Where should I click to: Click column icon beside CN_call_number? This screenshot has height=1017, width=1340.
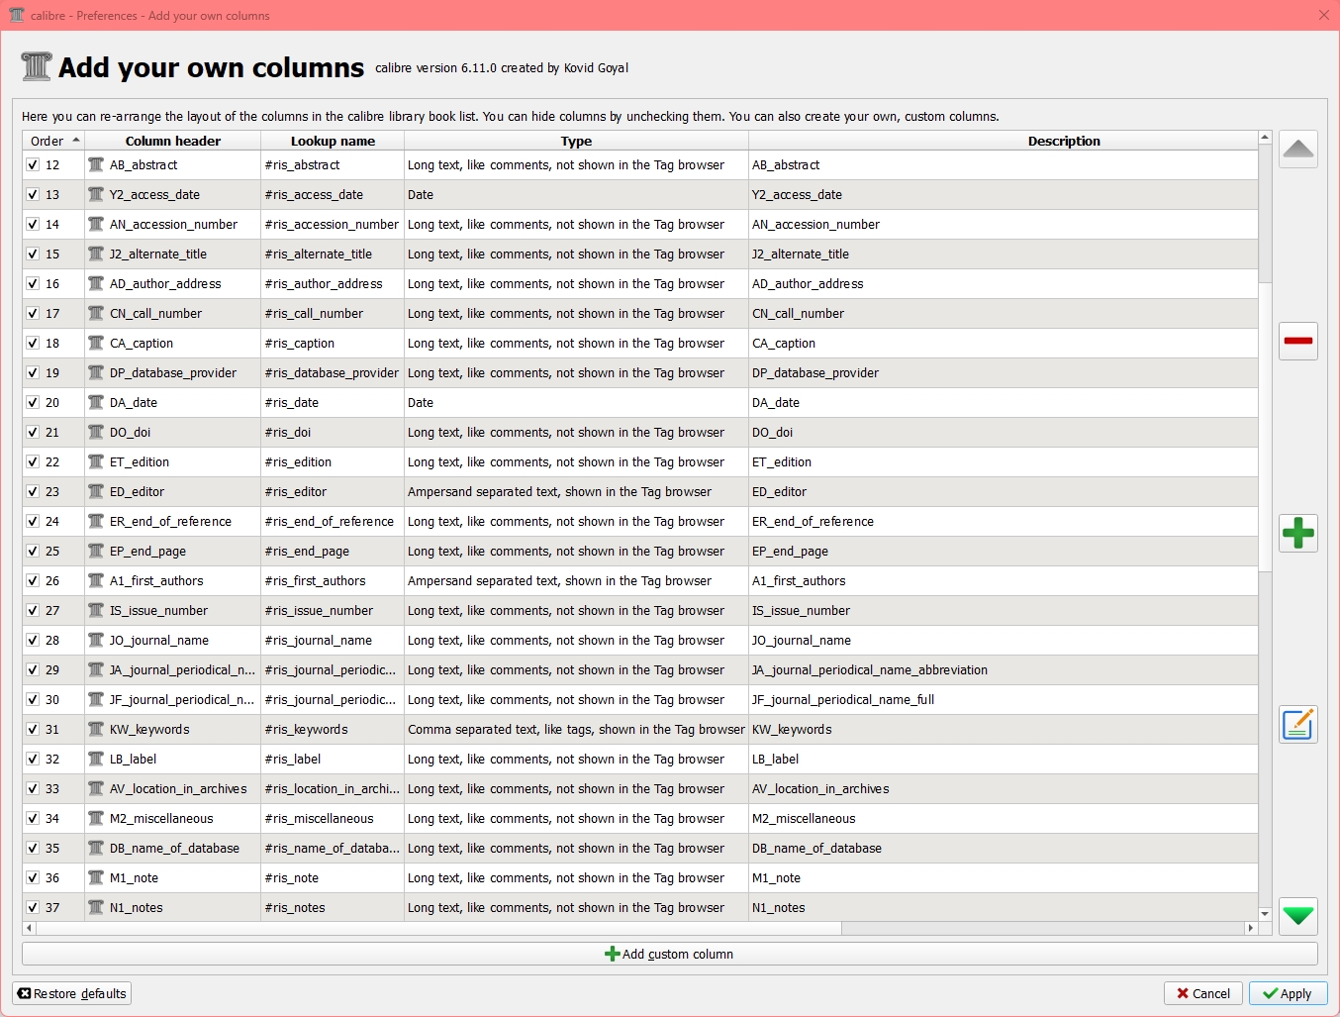pos(96,314)
